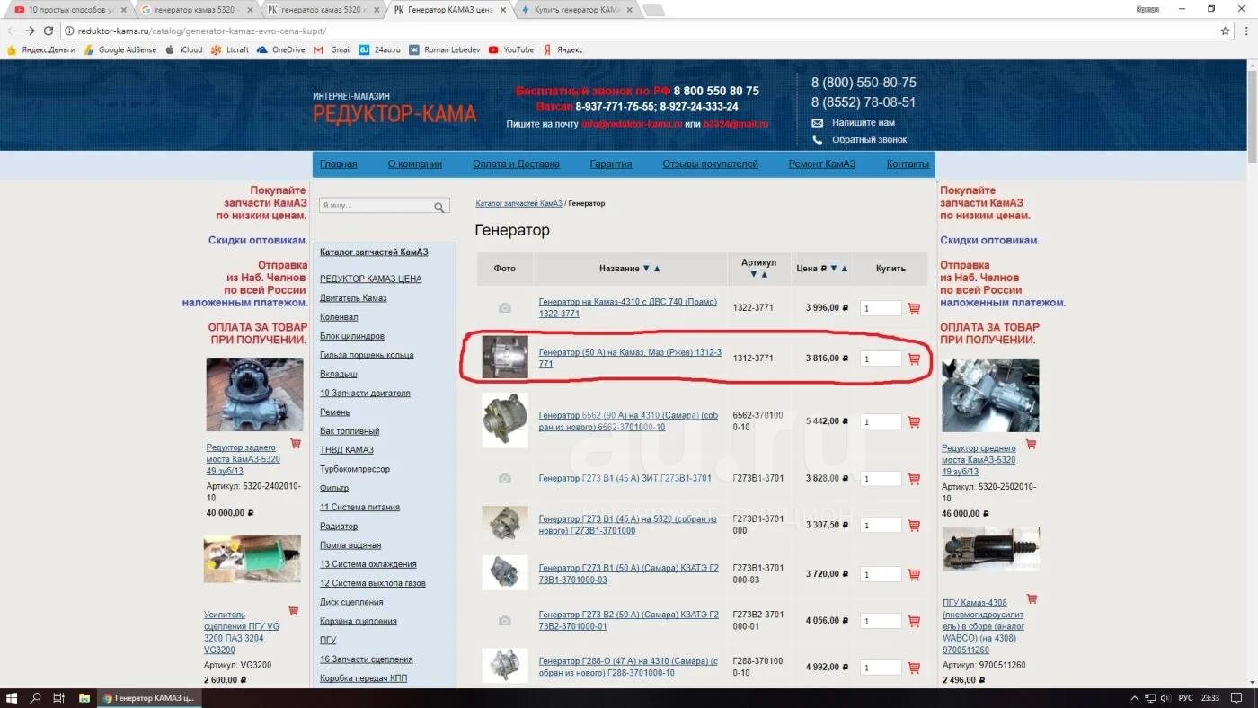The width and height of the screenshot is (1258, 708).
Task: Click quantity field for 1322-3771 generator
Action: tap(880, 308)
